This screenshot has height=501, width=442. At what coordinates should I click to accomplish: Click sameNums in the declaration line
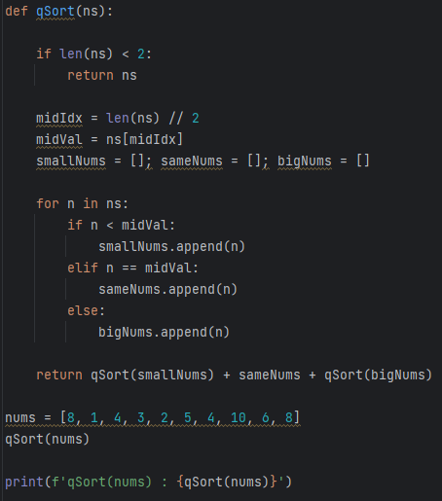click(192, 161)
